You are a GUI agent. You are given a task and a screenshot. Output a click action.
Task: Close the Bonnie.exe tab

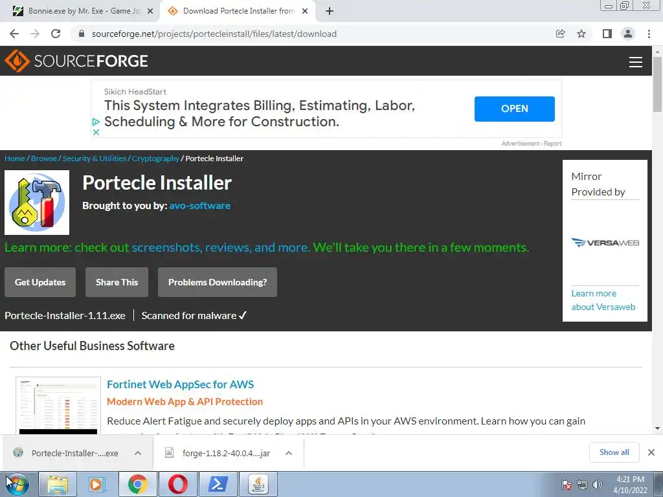(150, 12)
